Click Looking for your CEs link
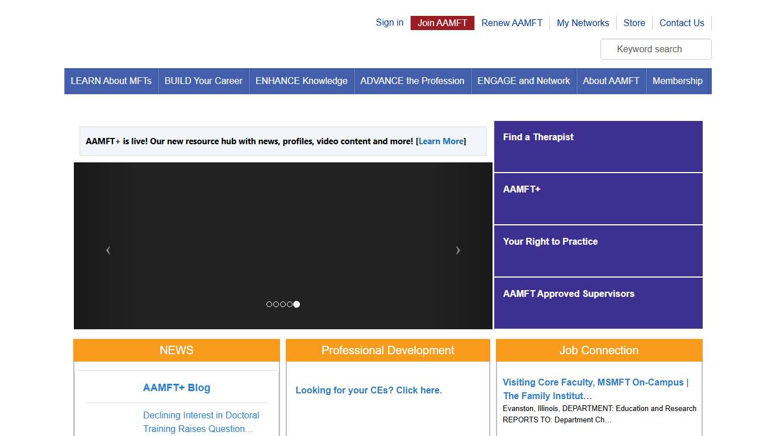 (x=369, y=390)
